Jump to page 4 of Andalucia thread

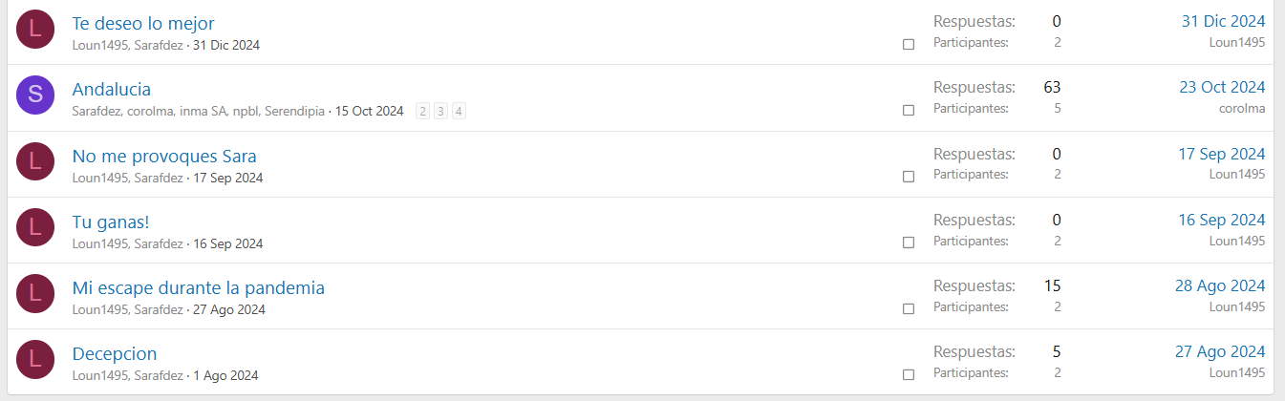coord(459,112)
